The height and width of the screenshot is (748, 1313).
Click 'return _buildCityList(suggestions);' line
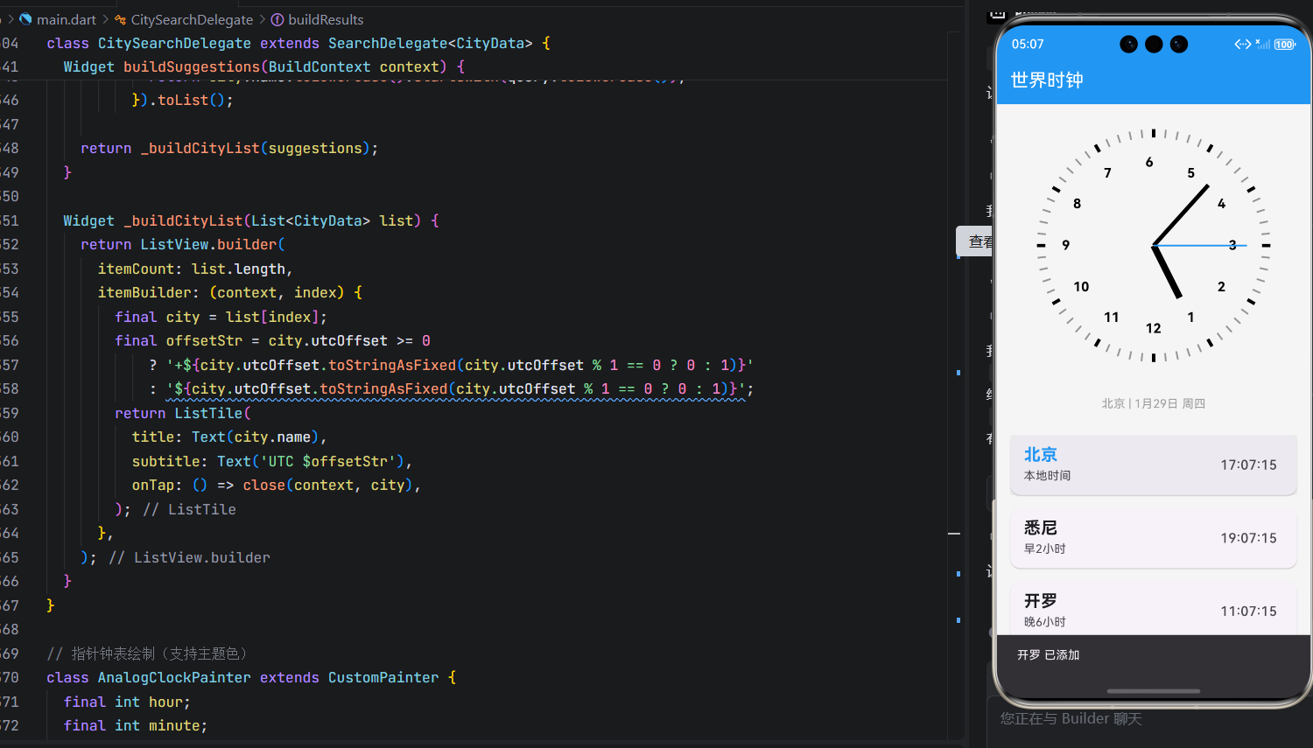[x=229, y=149]
